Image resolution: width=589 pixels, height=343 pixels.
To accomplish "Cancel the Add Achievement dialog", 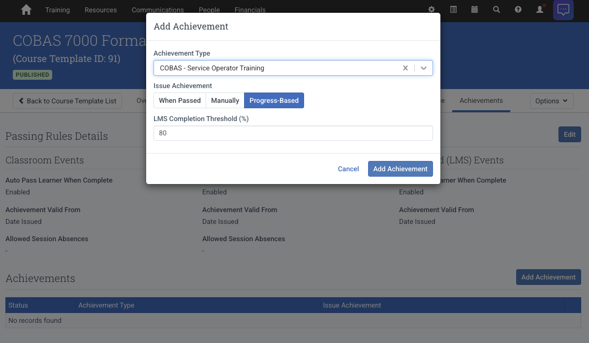I will click(348, 169).
